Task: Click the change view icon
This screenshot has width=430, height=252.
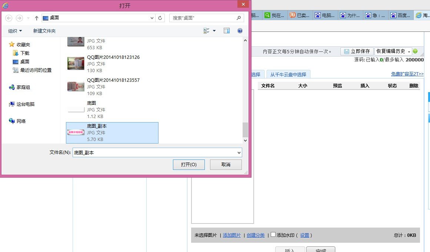Action: tap(207, 31)
